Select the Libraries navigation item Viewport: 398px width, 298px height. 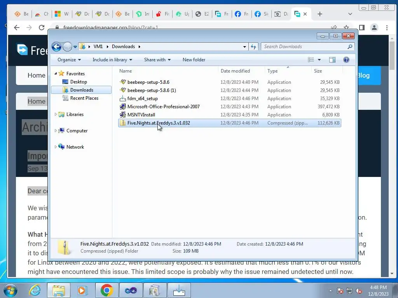[x=75, y=114]
